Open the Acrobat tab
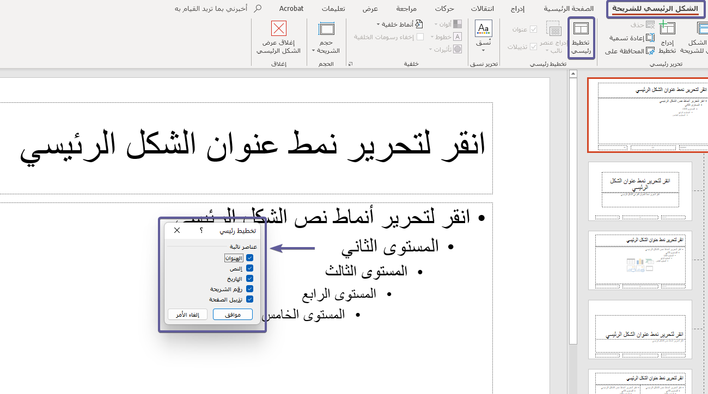The height and width of the screenshot is (394, 708). 291,9
